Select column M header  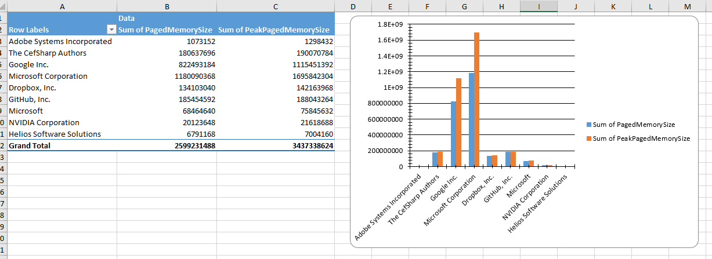tap(688, 6)
